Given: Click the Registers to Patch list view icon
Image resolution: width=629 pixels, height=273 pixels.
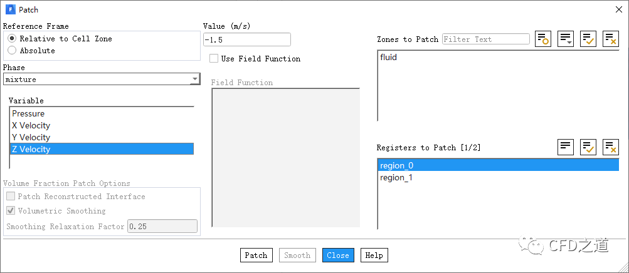Looking at the screenshot, I should (566, 147).
